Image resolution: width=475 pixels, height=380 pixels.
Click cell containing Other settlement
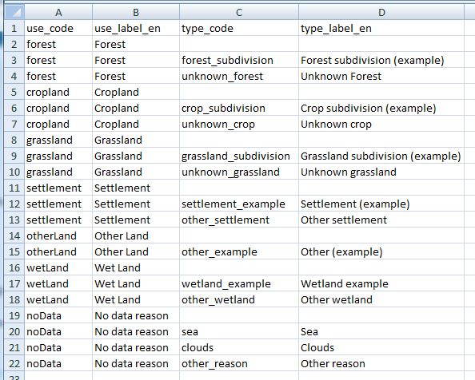click(x=381, y=220)
